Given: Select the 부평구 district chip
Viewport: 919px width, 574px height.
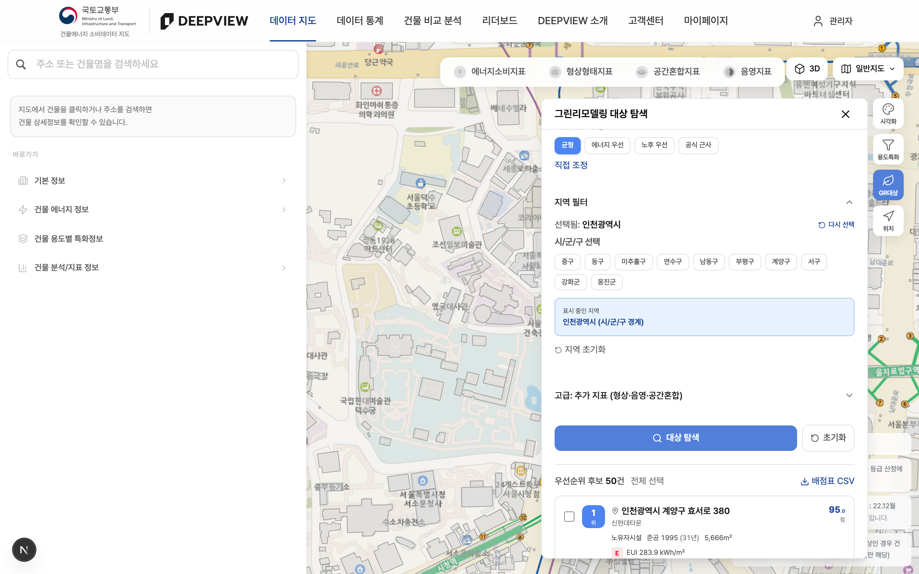Looking at the screenshot, I should click(745, 262).
